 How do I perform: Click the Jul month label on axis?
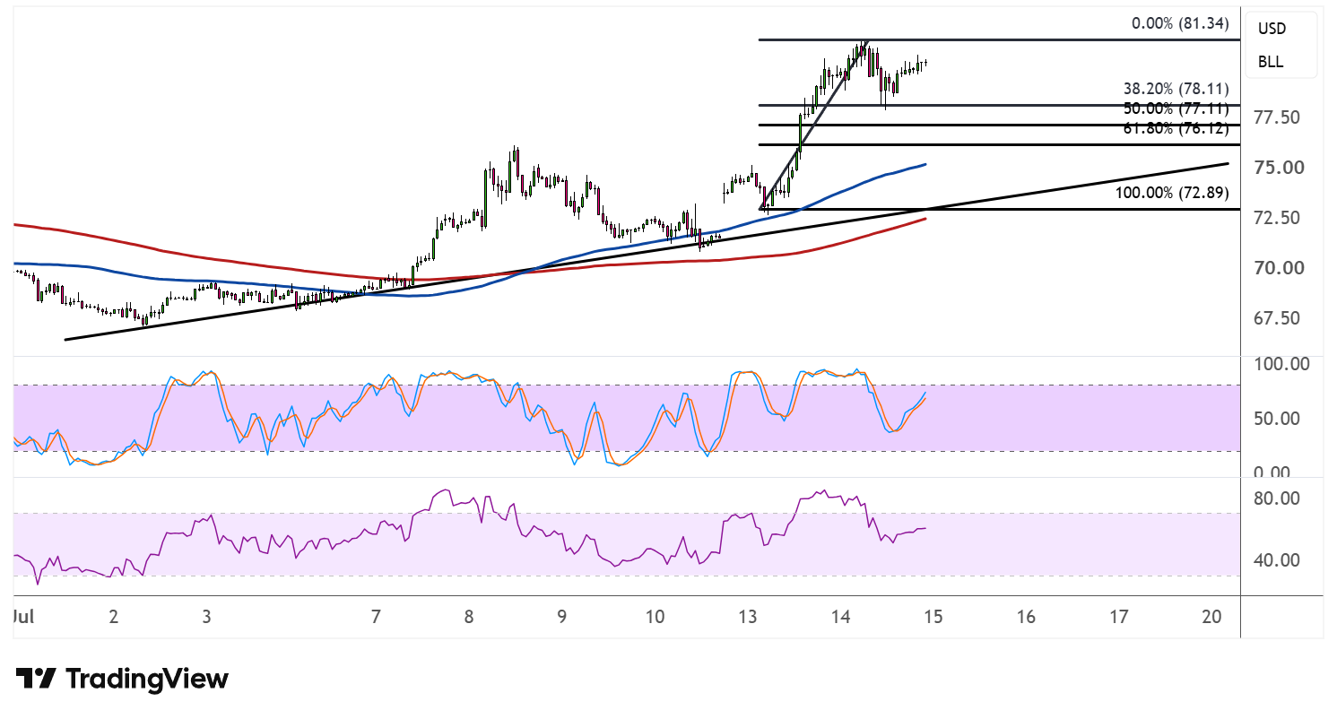click(22, 617)
